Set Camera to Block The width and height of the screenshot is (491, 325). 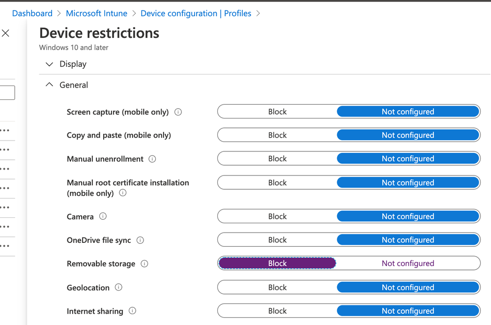[x=277, y=216]
